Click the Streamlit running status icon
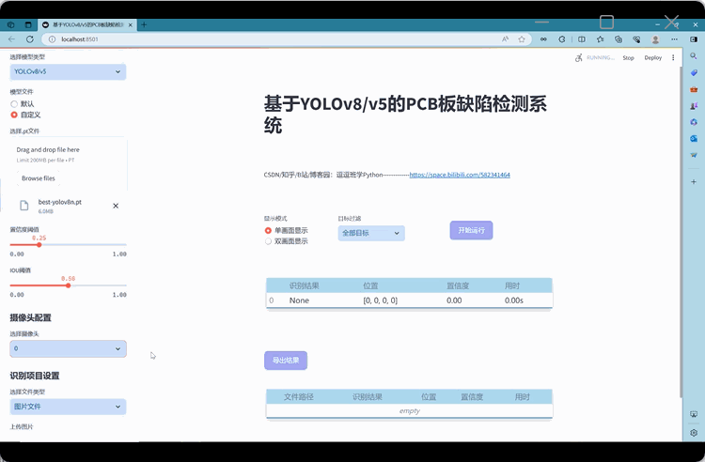The image size is (705, 462). [x=579, y=57]
